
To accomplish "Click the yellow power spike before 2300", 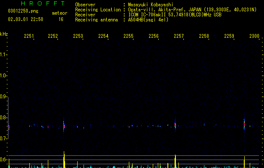I will point(244,162).
